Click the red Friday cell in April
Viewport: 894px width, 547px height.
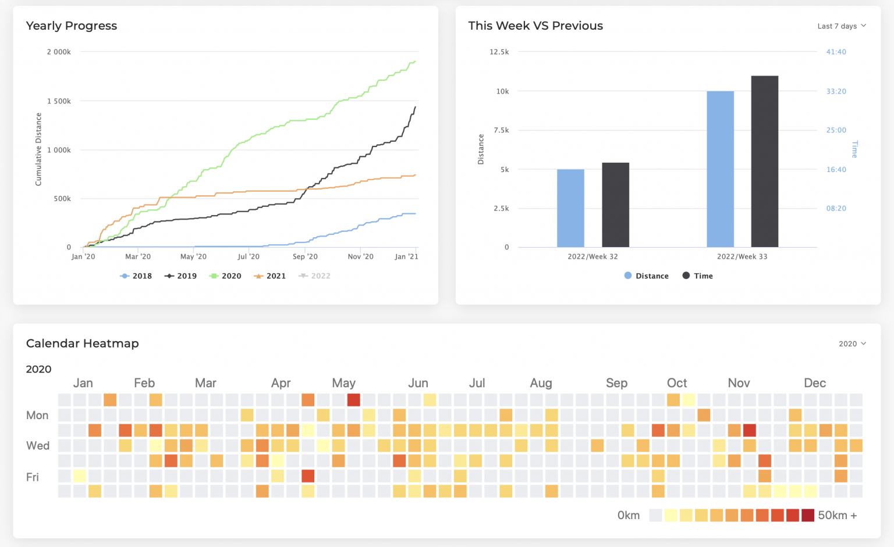(308, 476)
